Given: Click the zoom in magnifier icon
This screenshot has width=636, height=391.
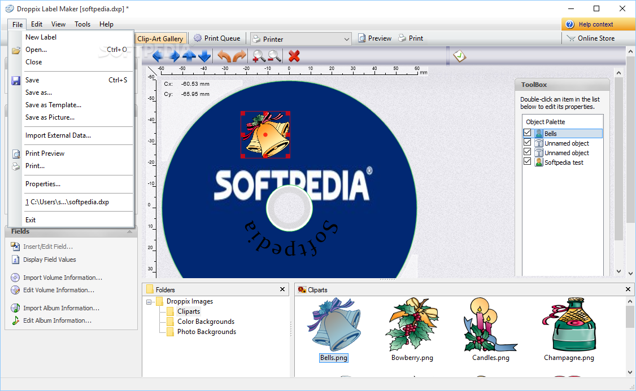Looking at the screenshot, I should [259, 56].
